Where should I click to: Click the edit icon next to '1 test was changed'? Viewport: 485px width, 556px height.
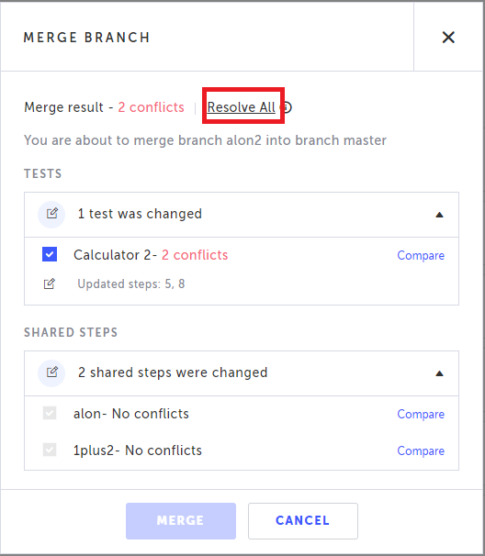coord(51,214)
